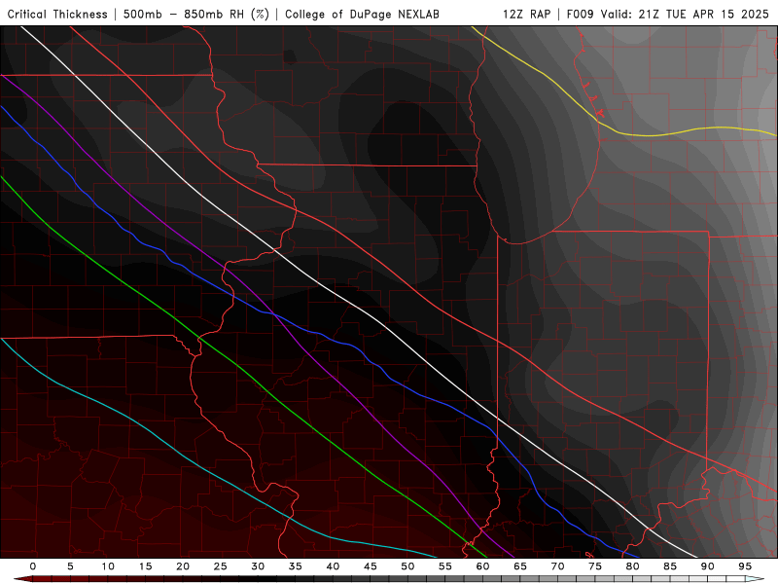The height and width of the screenshot is (584, 778).
Task: Click the colorbar label "20"
Action: pos(183,566)
